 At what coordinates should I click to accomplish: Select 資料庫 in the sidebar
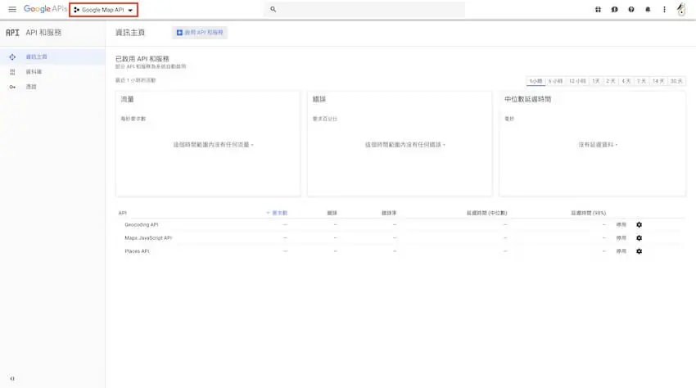(34, 72)
